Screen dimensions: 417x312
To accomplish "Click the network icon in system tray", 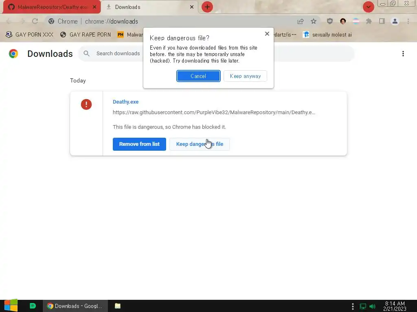I will [x=363, y=306].
